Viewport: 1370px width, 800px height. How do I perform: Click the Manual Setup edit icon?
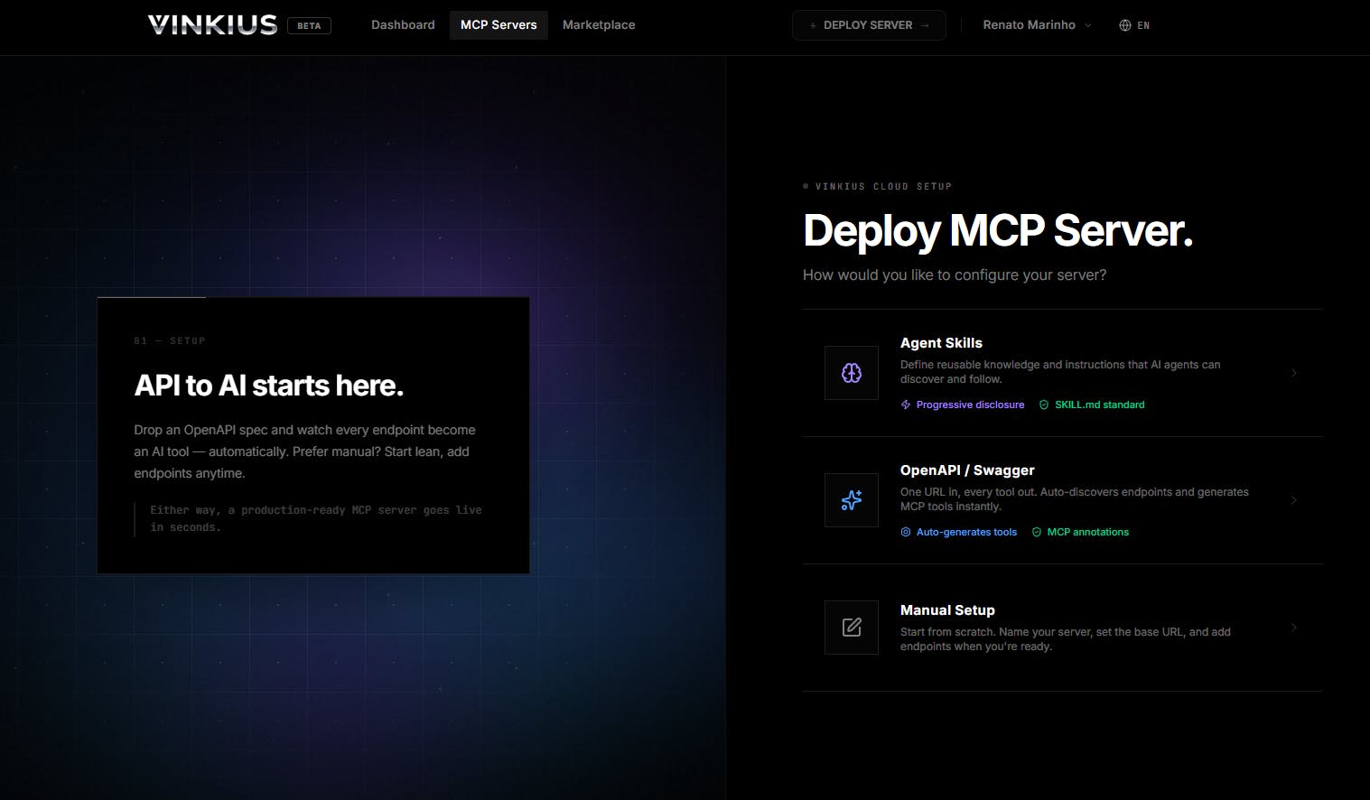pyautogui.click(x=852, y=628)
